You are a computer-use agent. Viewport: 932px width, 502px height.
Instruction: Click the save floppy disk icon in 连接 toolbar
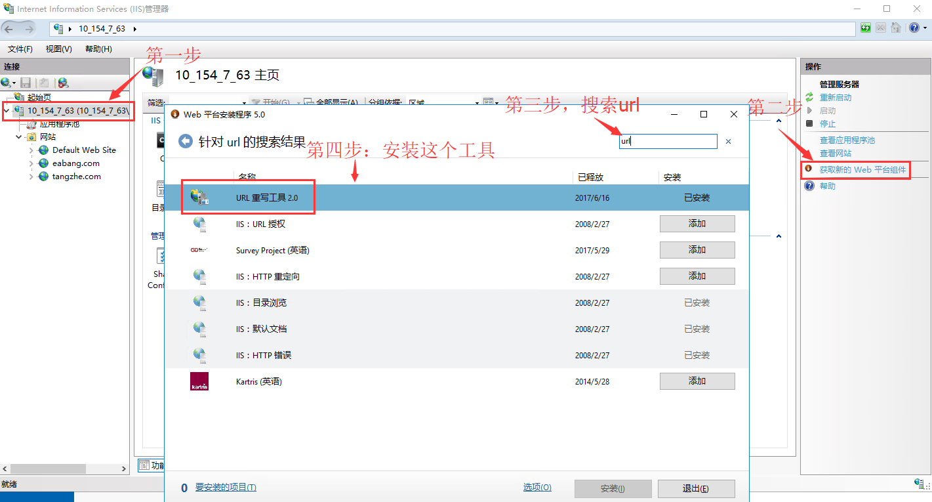click(26, 83)
